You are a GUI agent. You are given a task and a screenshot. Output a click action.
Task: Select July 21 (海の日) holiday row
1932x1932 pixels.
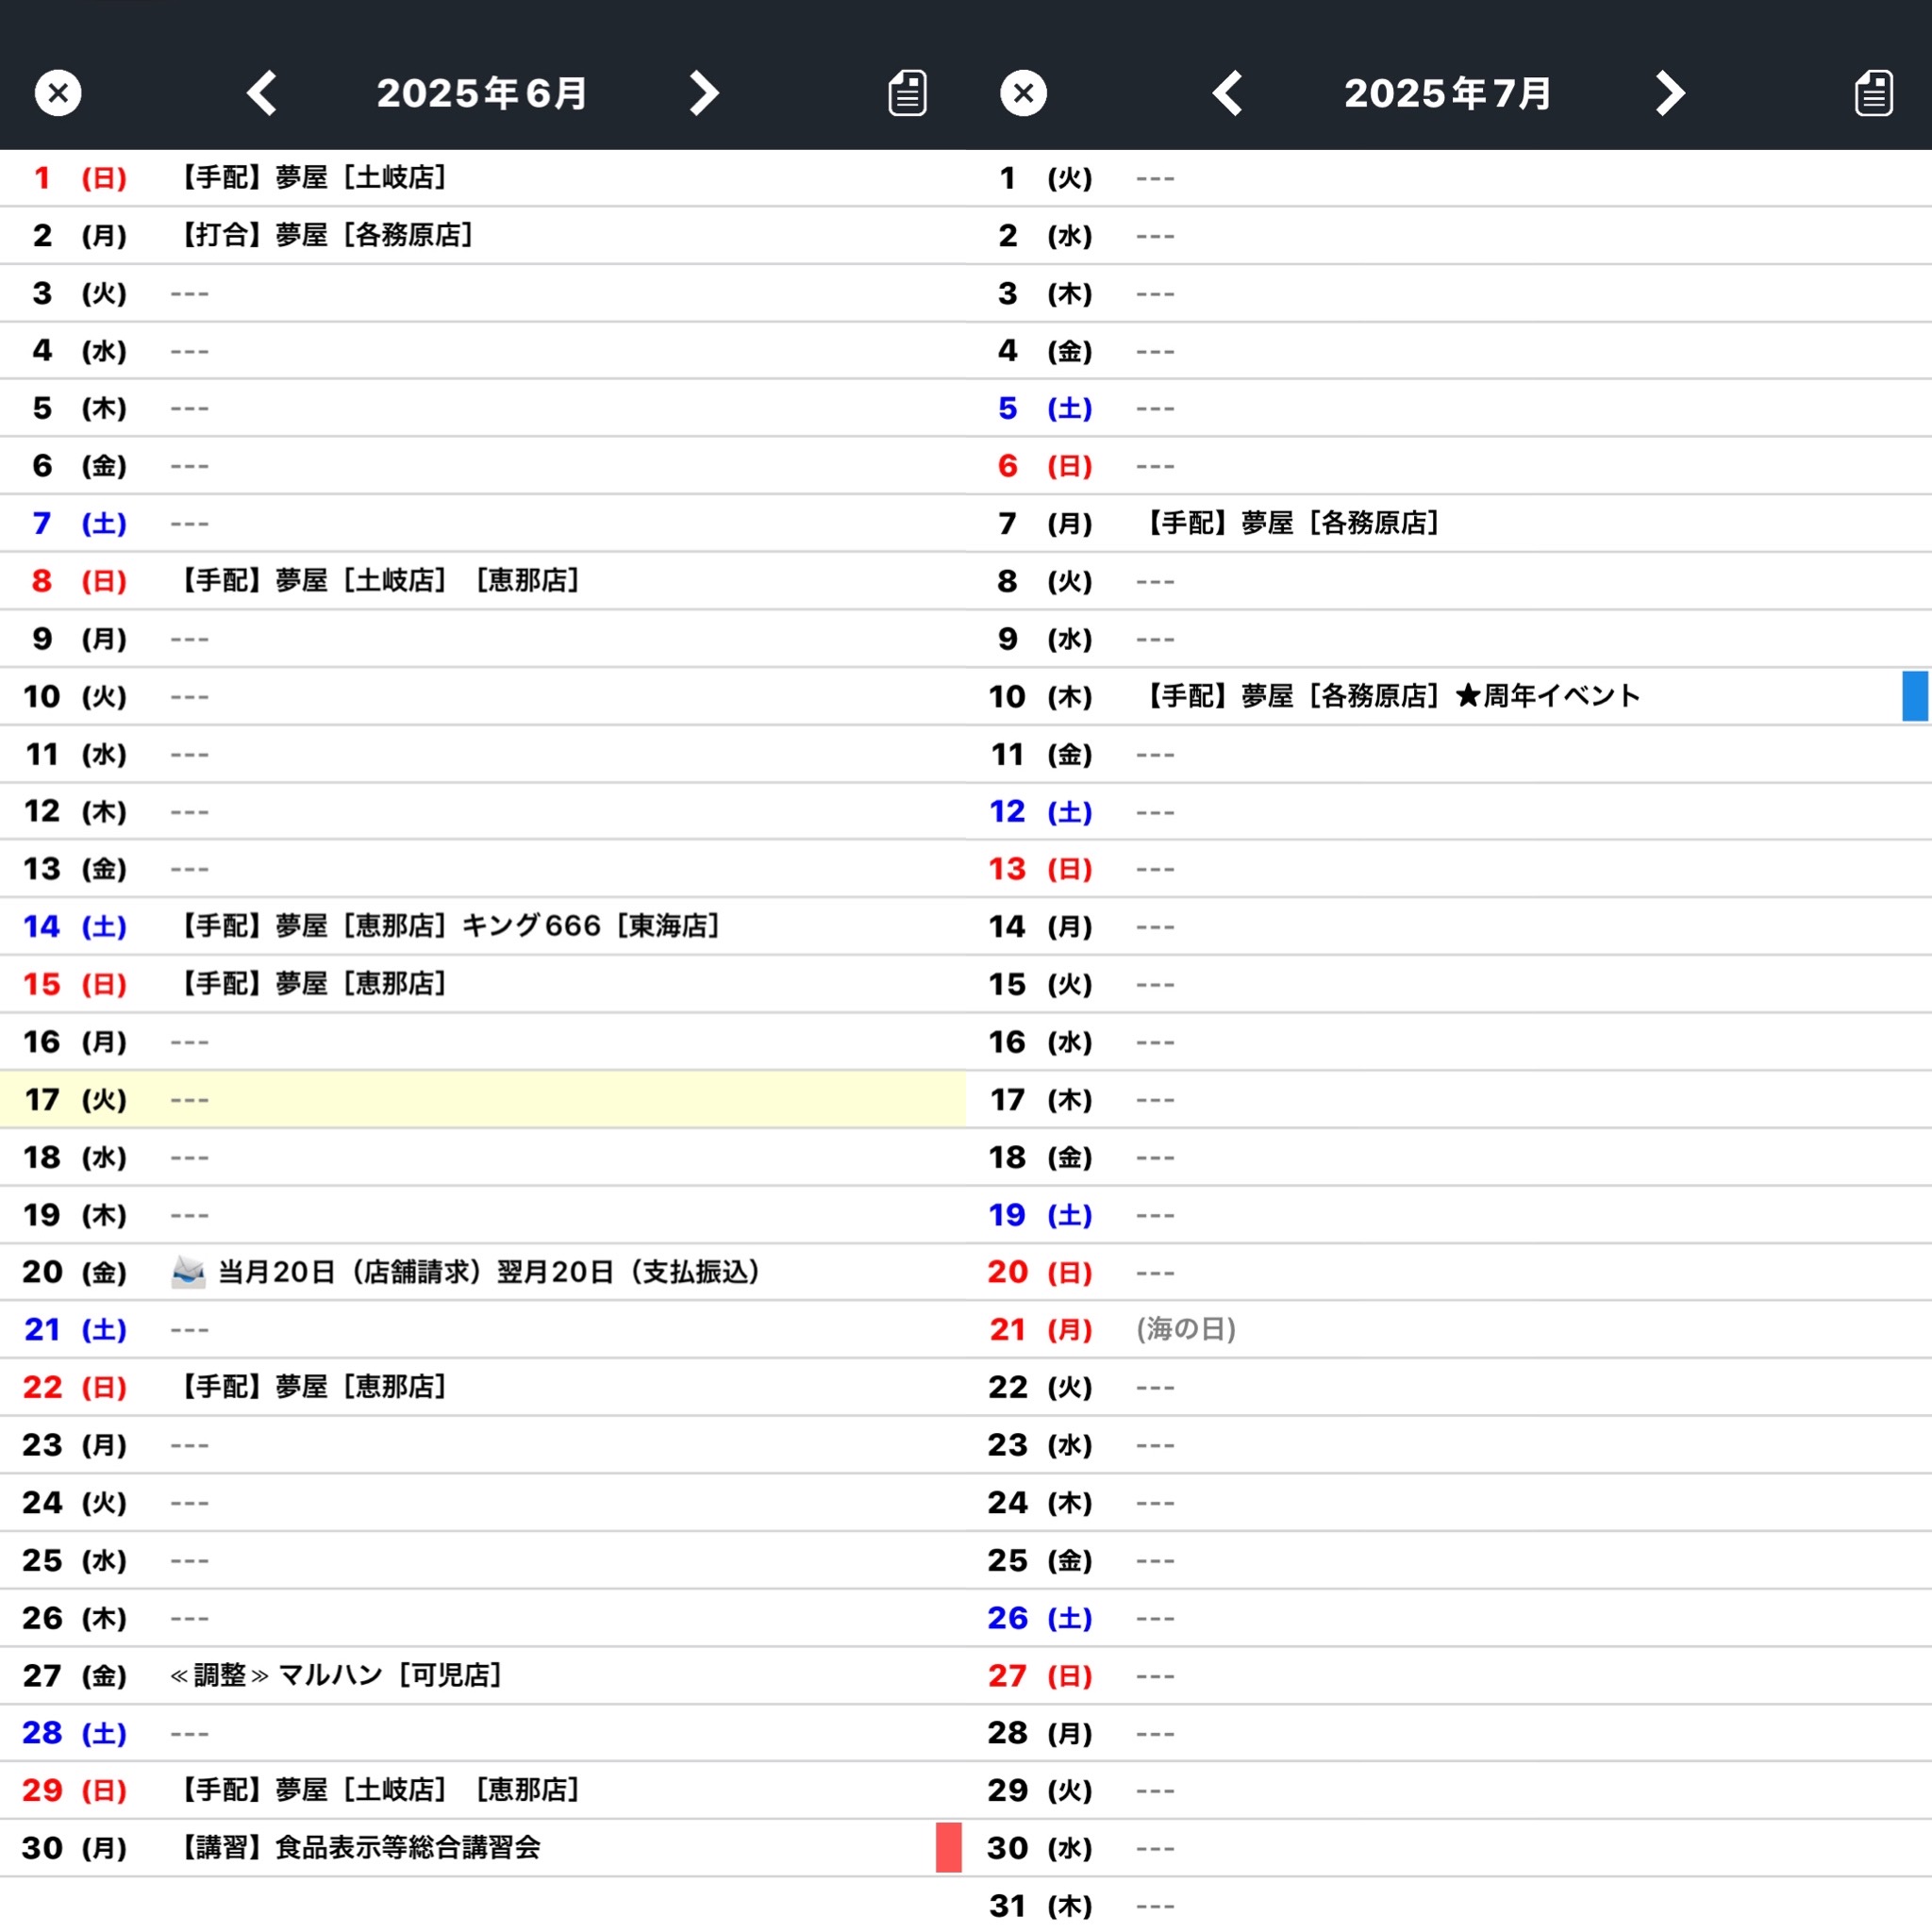(x=1449, y=1329)
